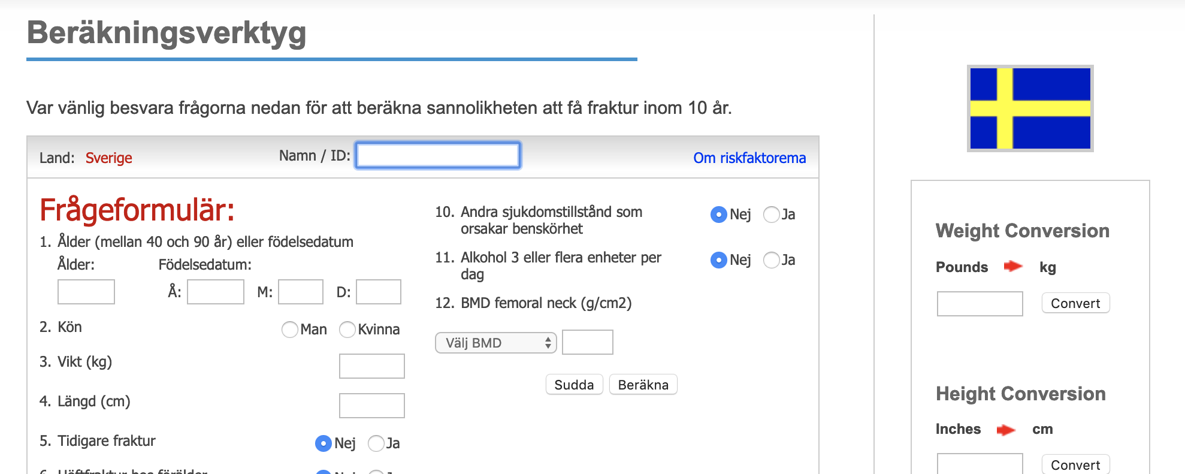Click Convert under Weight Conversion
Screen dimensions: 1185x474
pos(1075,303)
